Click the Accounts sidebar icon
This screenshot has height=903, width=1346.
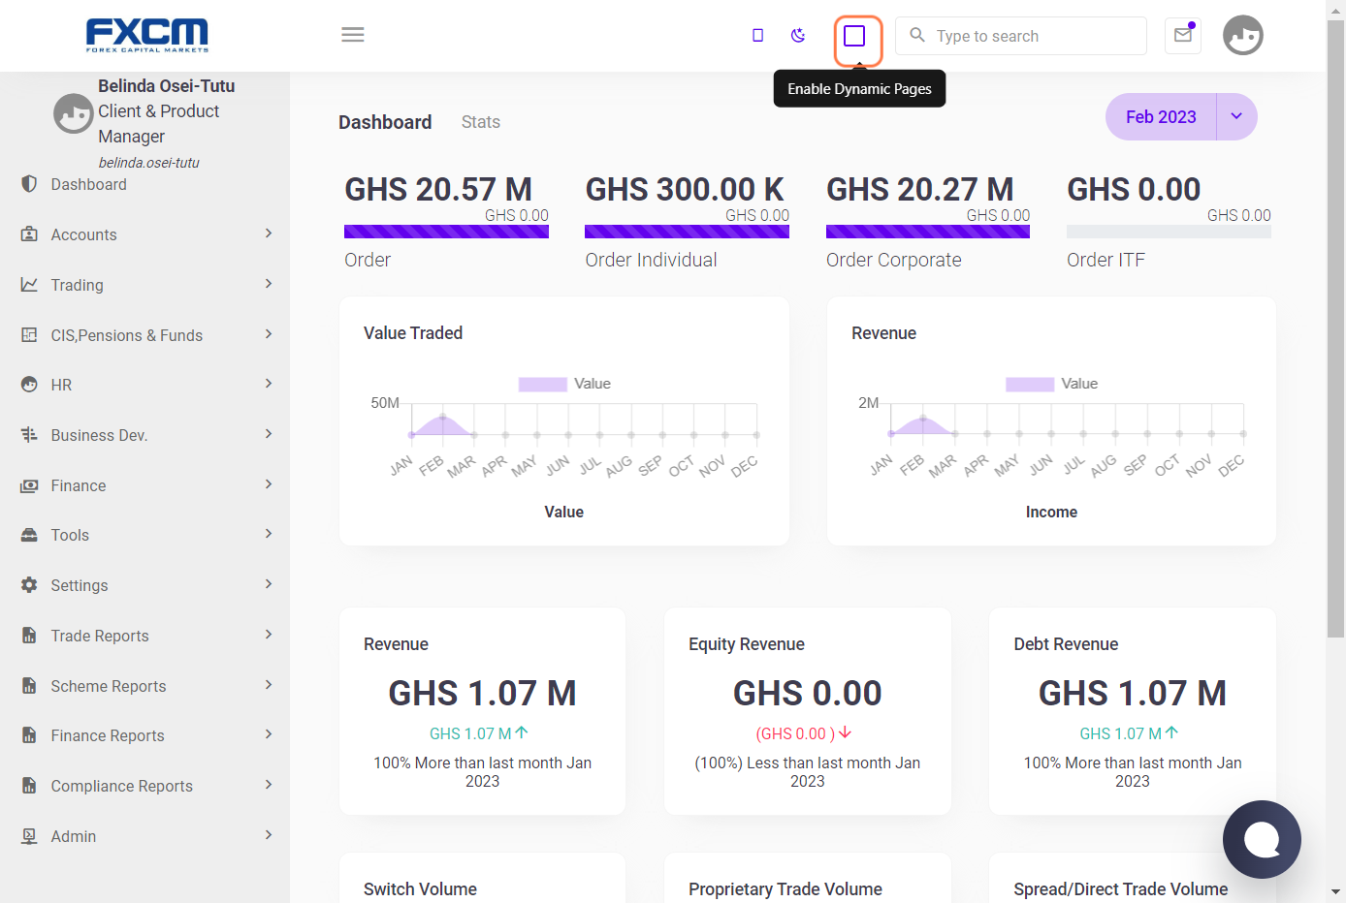pos(29,234)
